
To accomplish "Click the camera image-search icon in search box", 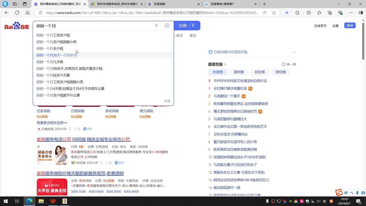I will (167, 26).
